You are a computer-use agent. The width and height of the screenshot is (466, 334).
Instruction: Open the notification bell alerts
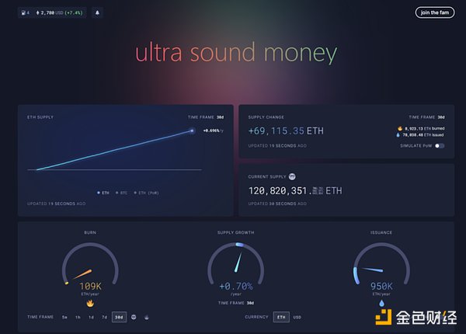click(97, 12)
